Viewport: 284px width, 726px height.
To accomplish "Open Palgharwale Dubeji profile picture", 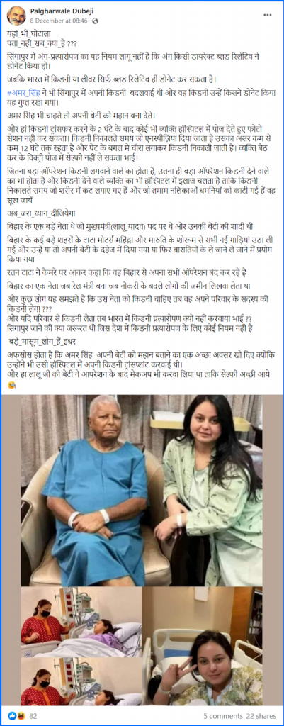I will pyautogui.click(x=16, y=16).
